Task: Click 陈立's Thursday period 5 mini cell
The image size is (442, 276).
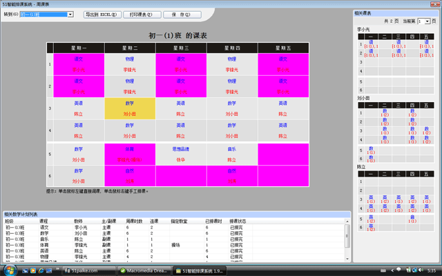Action: tap(412, 219)
